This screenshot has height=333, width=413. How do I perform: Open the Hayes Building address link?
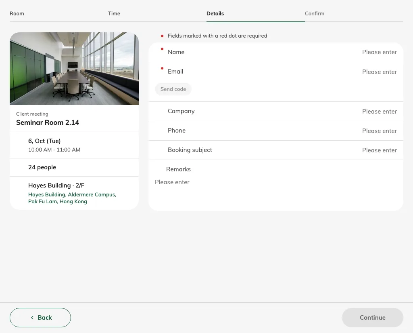[72, 198]
